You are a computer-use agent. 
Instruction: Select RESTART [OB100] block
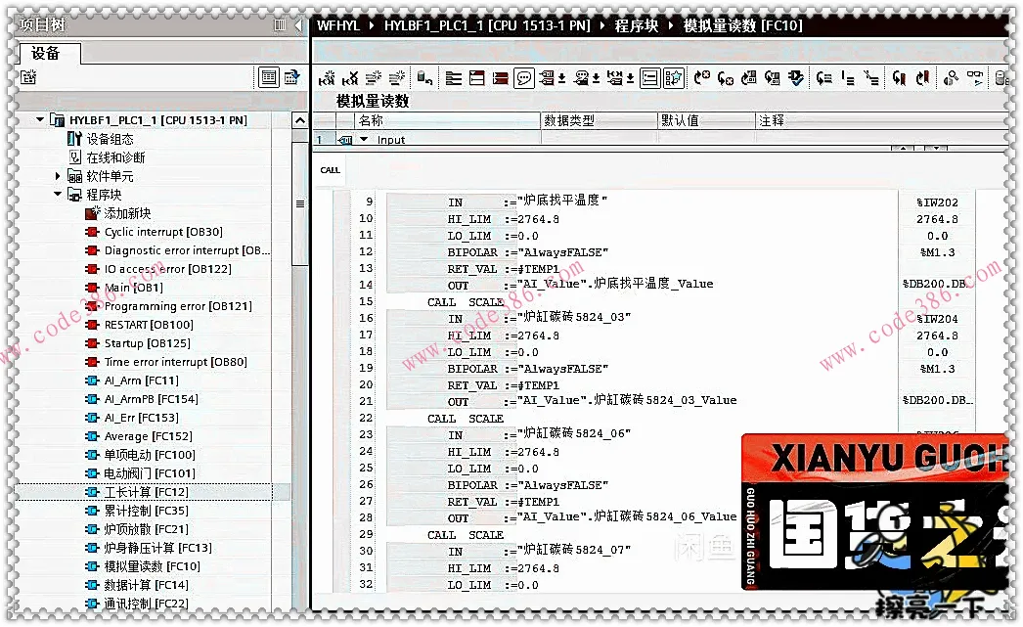click(149, 325)
